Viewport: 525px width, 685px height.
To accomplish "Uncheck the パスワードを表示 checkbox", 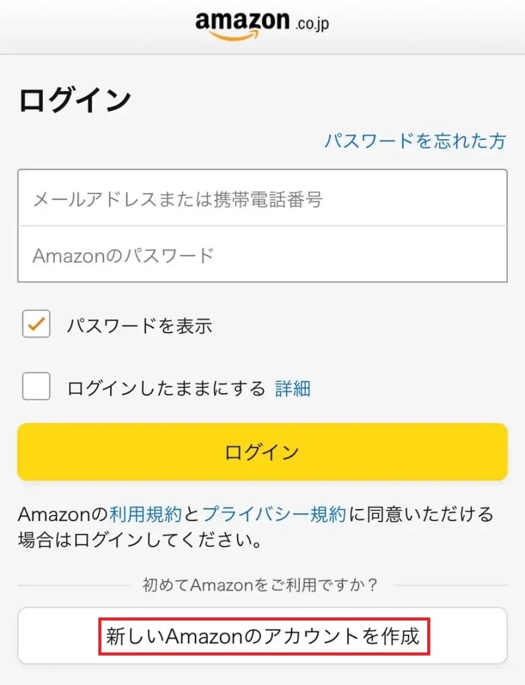I will (36, 324).
